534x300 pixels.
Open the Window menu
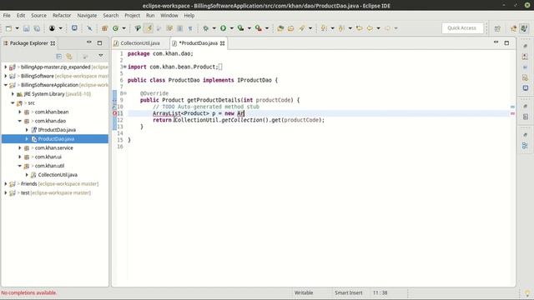coord(169,16)
